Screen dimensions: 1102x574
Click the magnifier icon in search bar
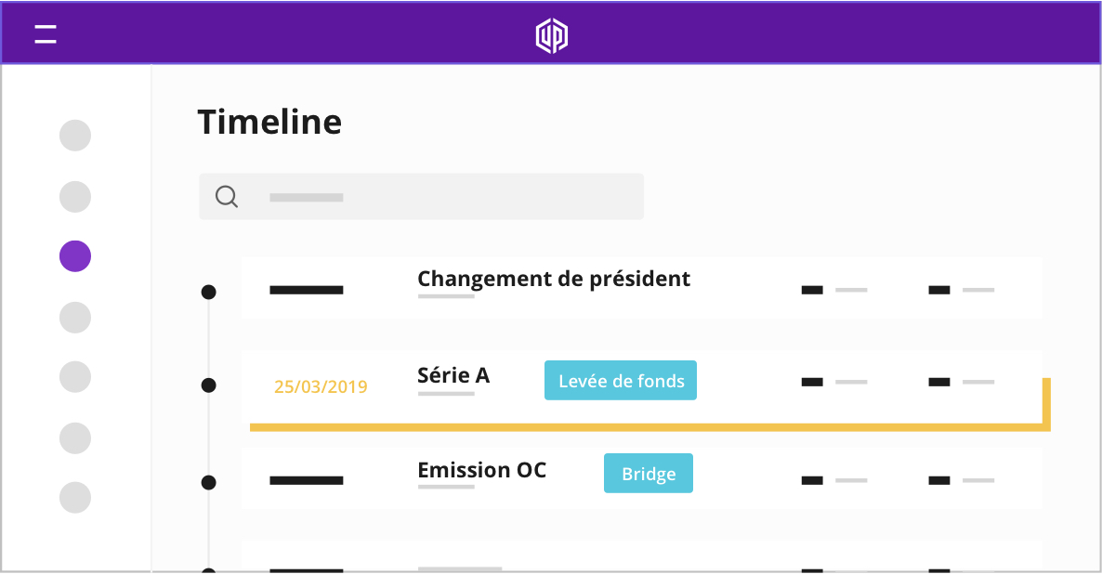tap(227, 197)
